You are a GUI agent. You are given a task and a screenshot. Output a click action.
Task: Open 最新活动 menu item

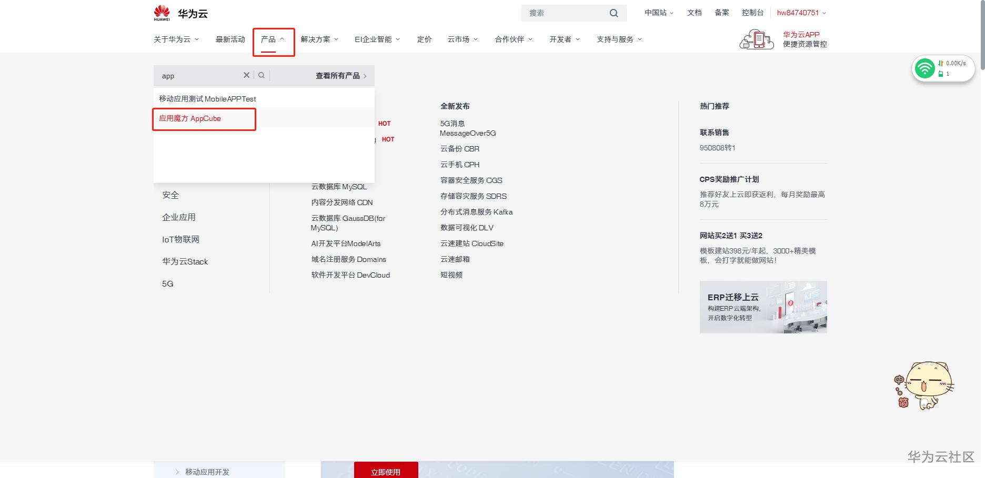[230, 39]
